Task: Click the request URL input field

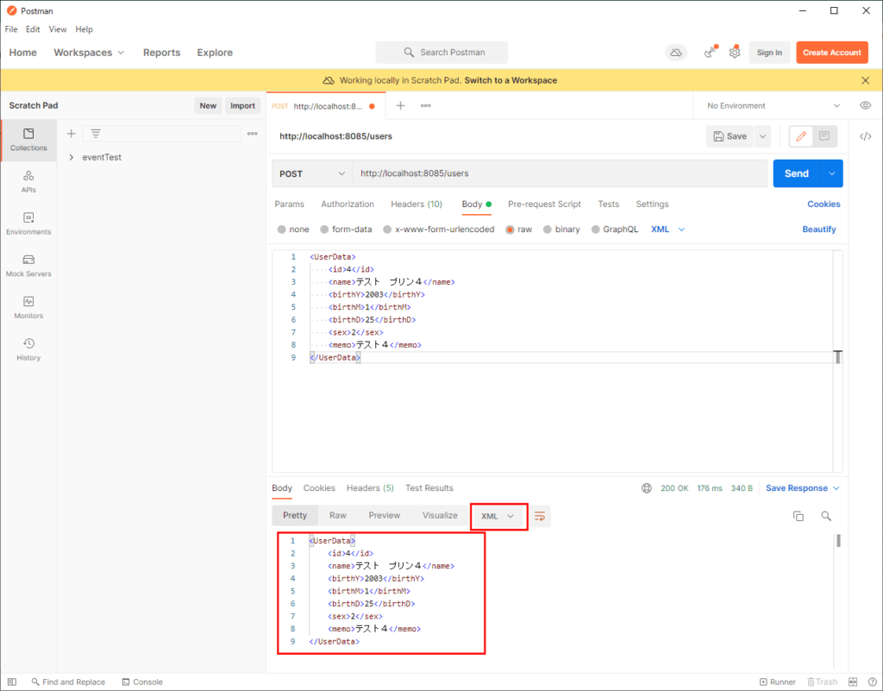Action: (560, 173)
